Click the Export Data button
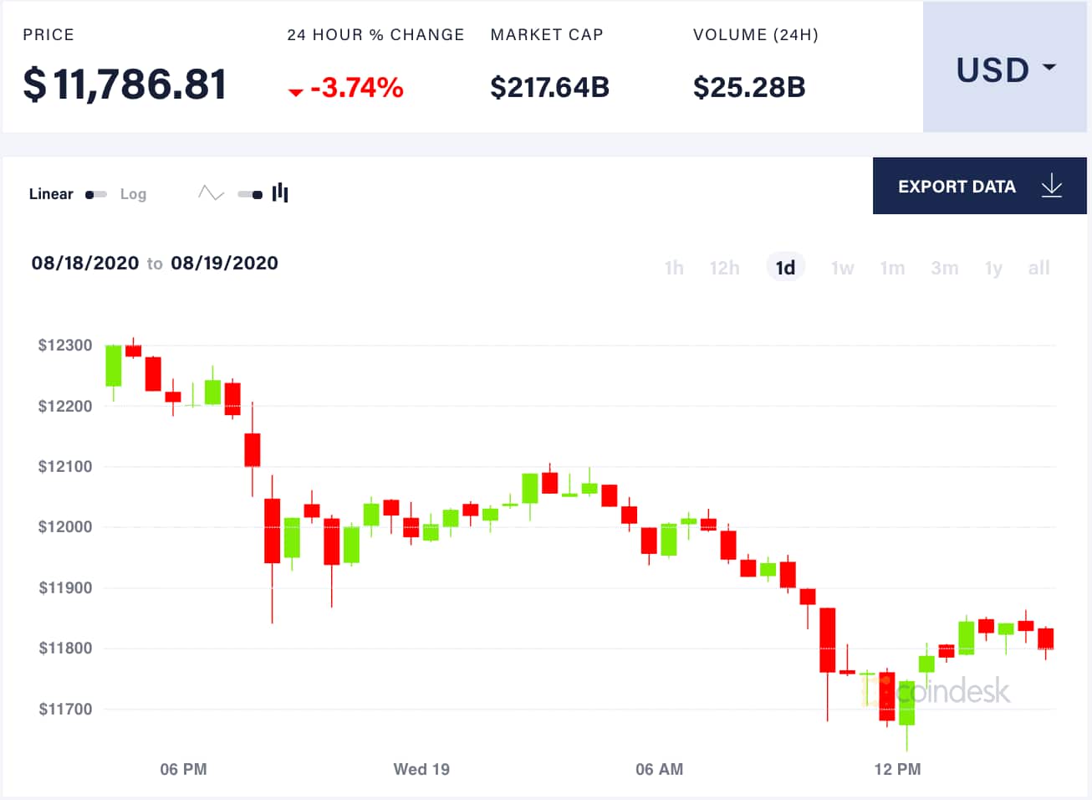The height and width of the screenshot is (800, 1092). click(958, 186)
